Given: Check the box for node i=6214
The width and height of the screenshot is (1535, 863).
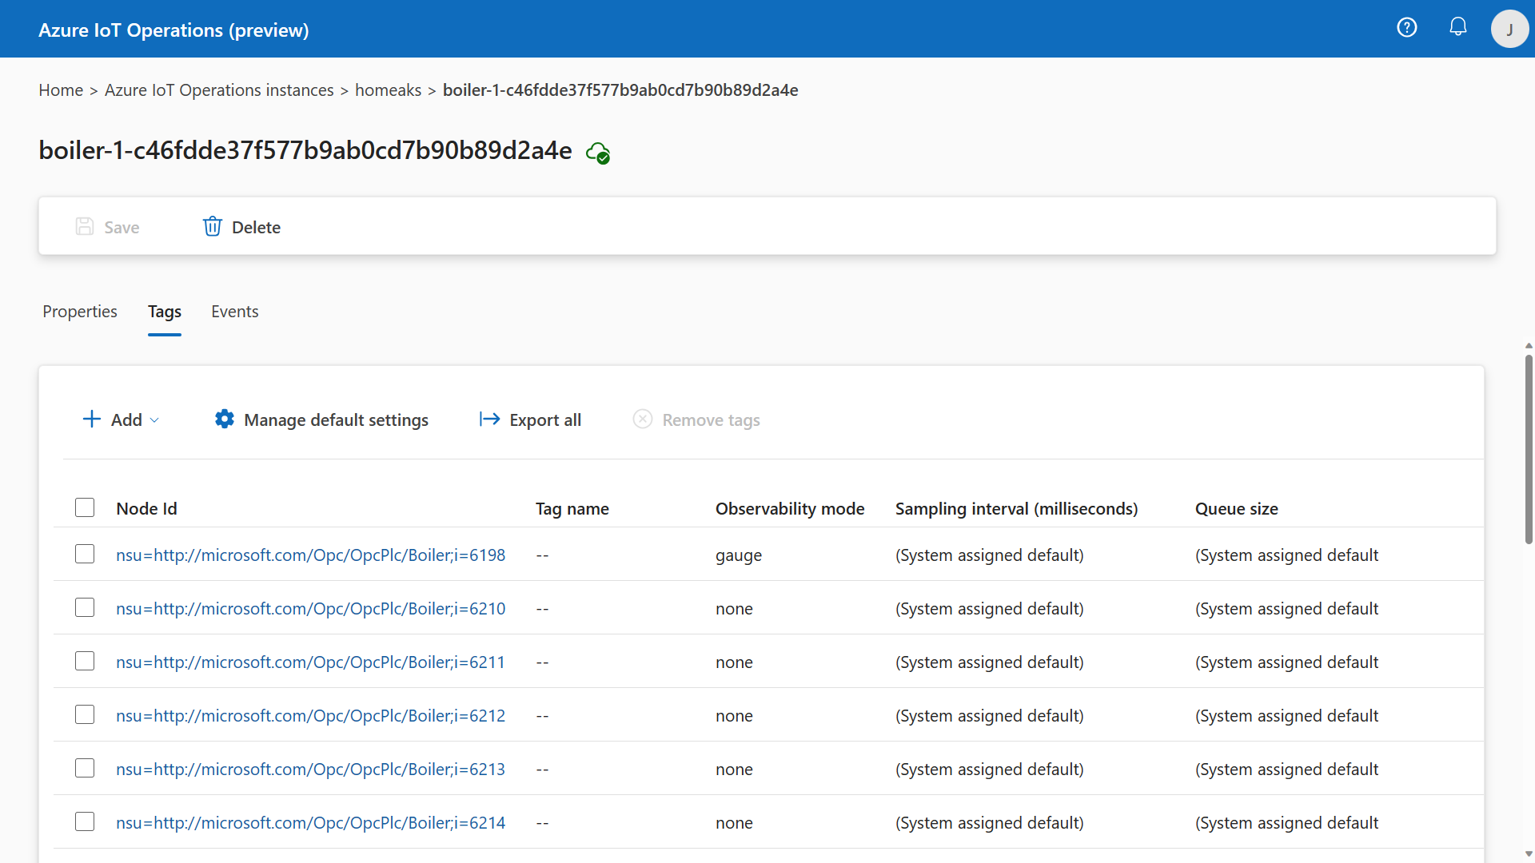Looking at the screenshot, I should pyautogui.click(x=85, y=822).
